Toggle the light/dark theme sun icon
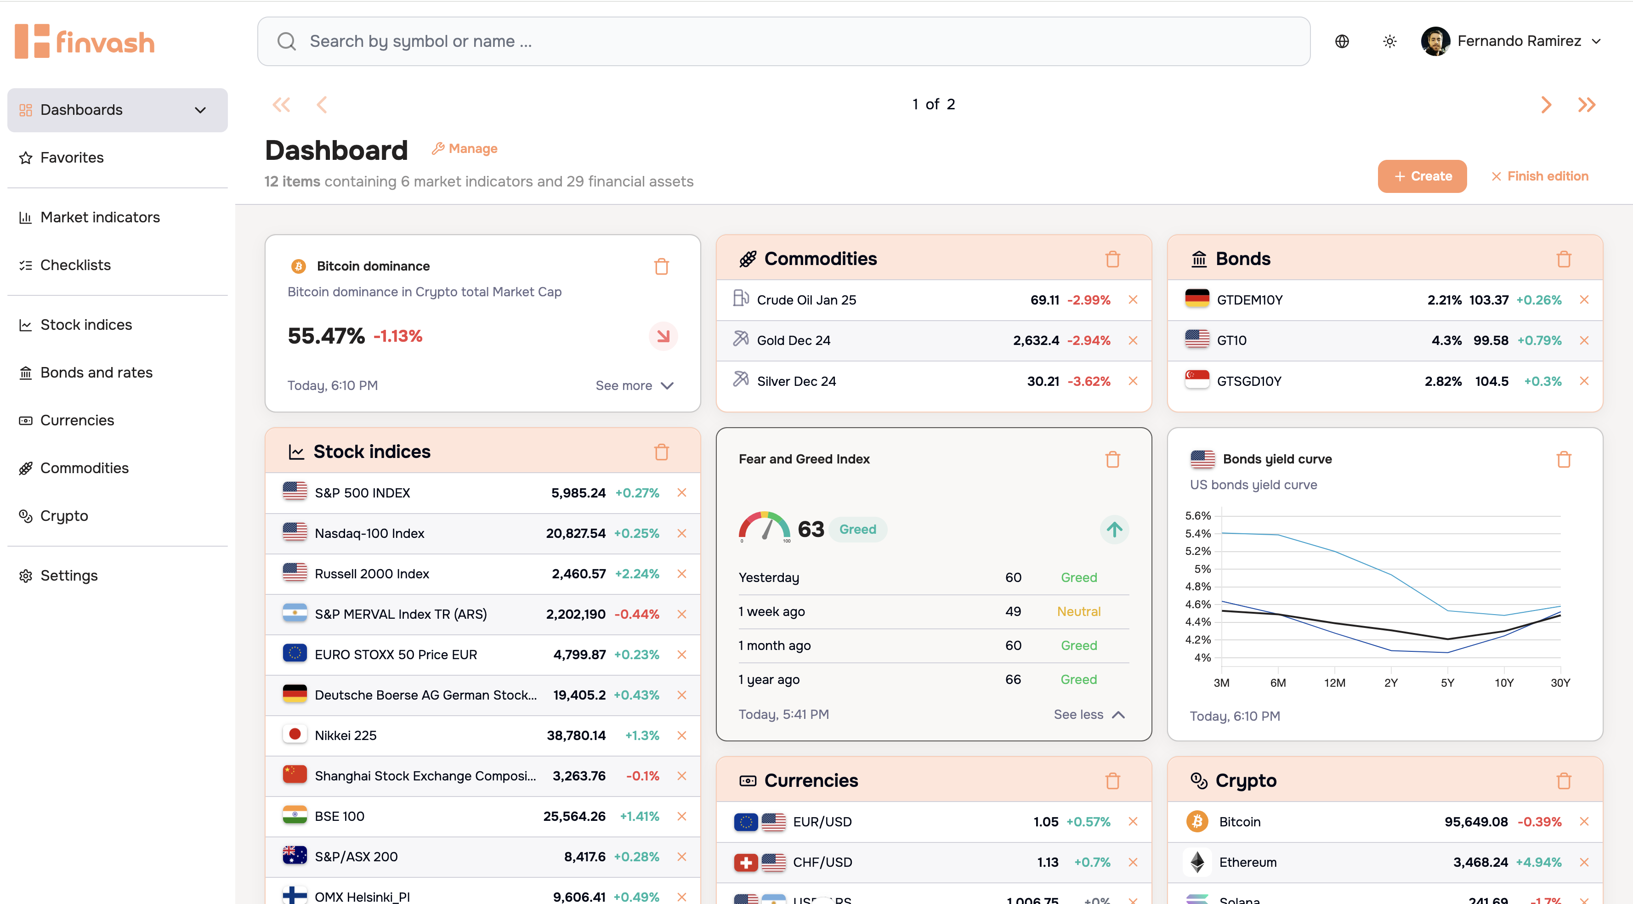The height and width of the screenshot is (904, 1633). pos(1389,41)
